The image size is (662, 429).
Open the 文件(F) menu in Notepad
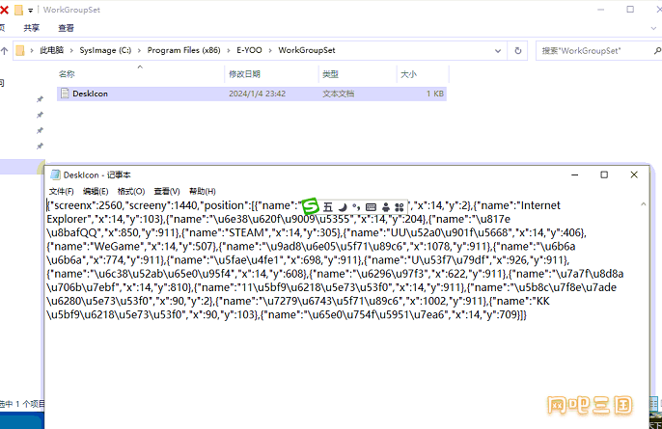[61, 192]
